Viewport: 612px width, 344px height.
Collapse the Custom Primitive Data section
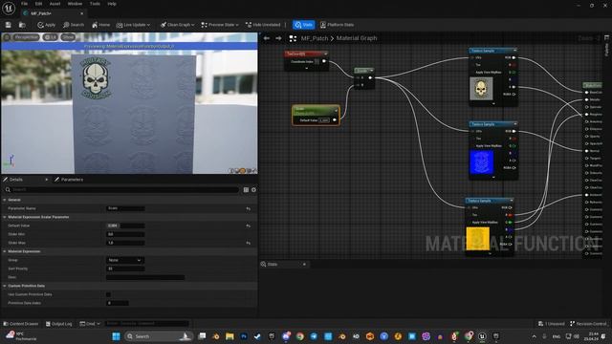(x=5, y=286)
